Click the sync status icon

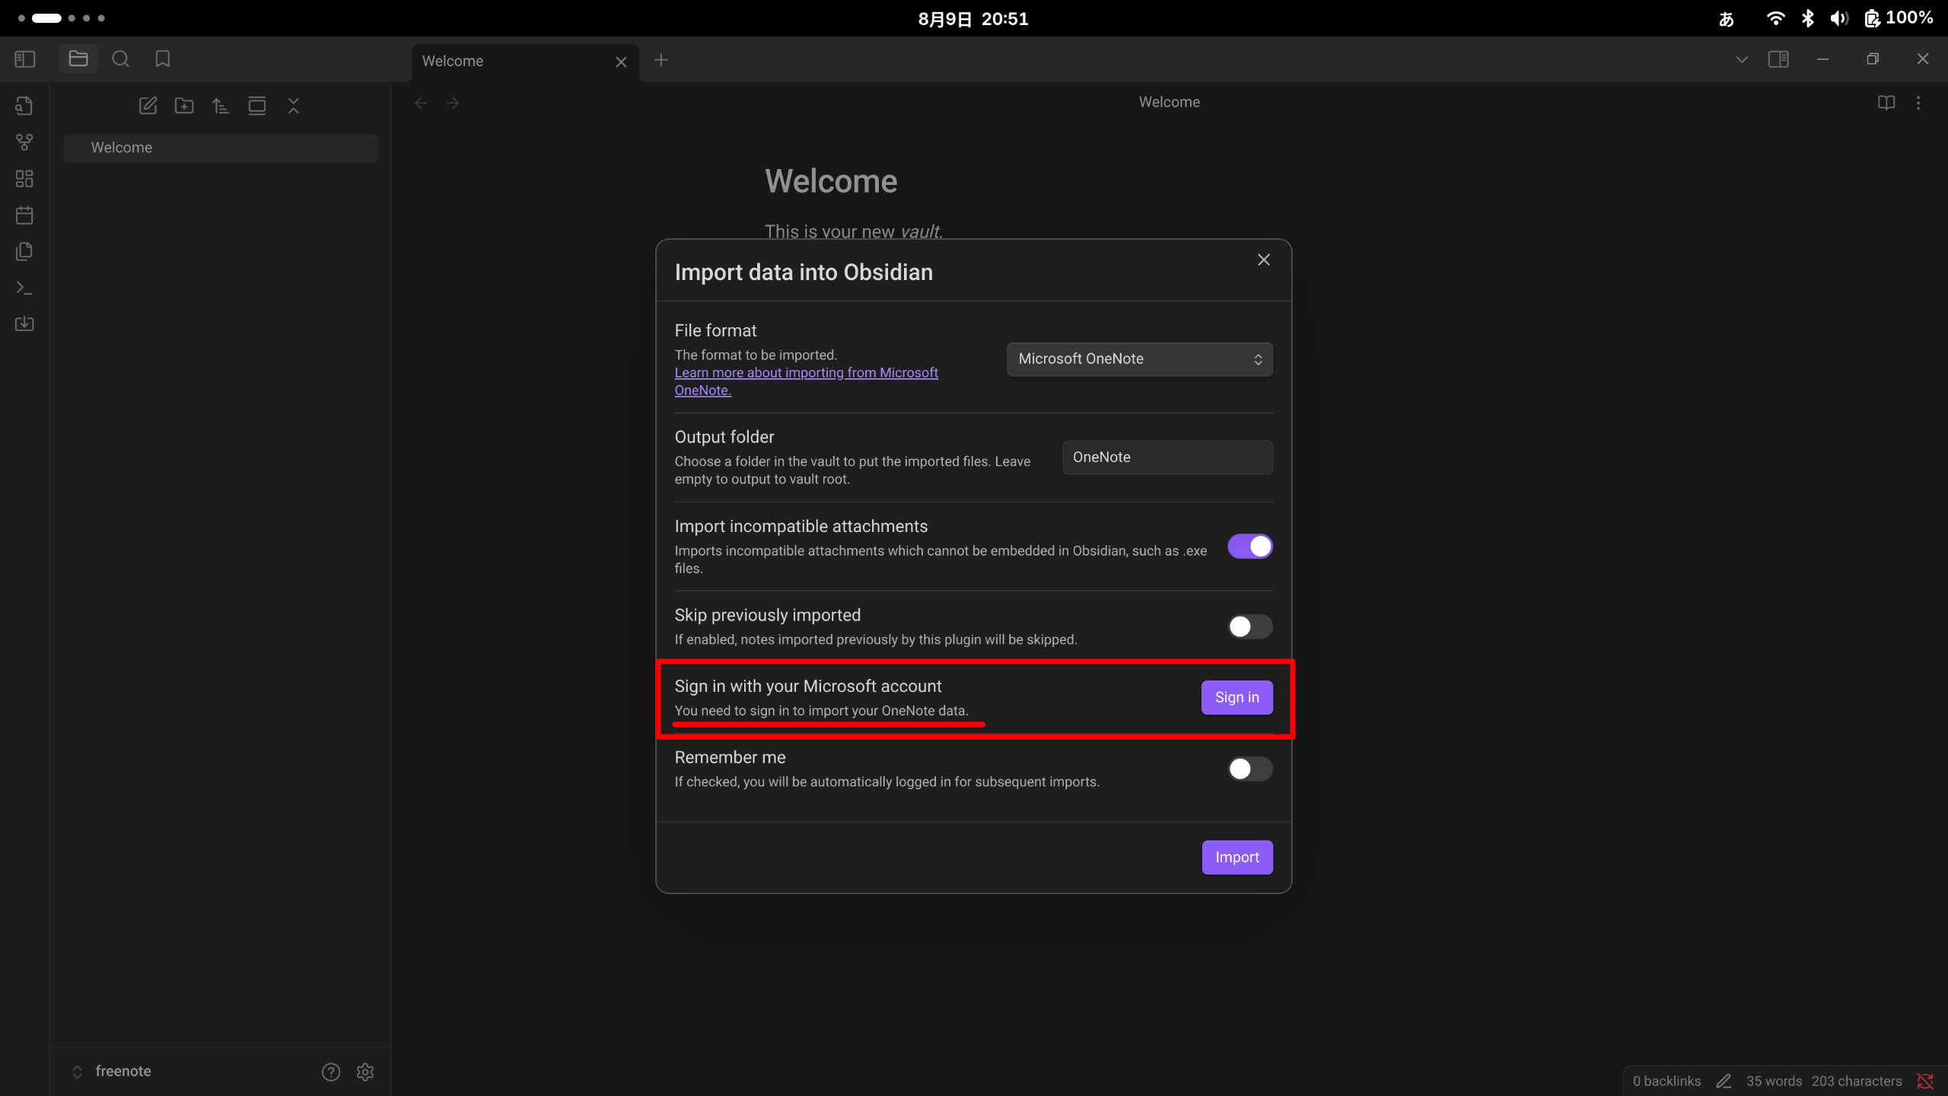point(1925,1081)
